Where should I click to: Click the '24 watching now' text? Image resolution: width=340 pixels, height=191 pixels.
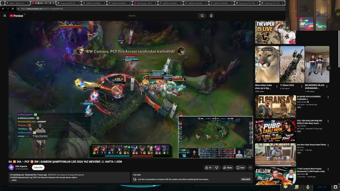pos(17,175)
